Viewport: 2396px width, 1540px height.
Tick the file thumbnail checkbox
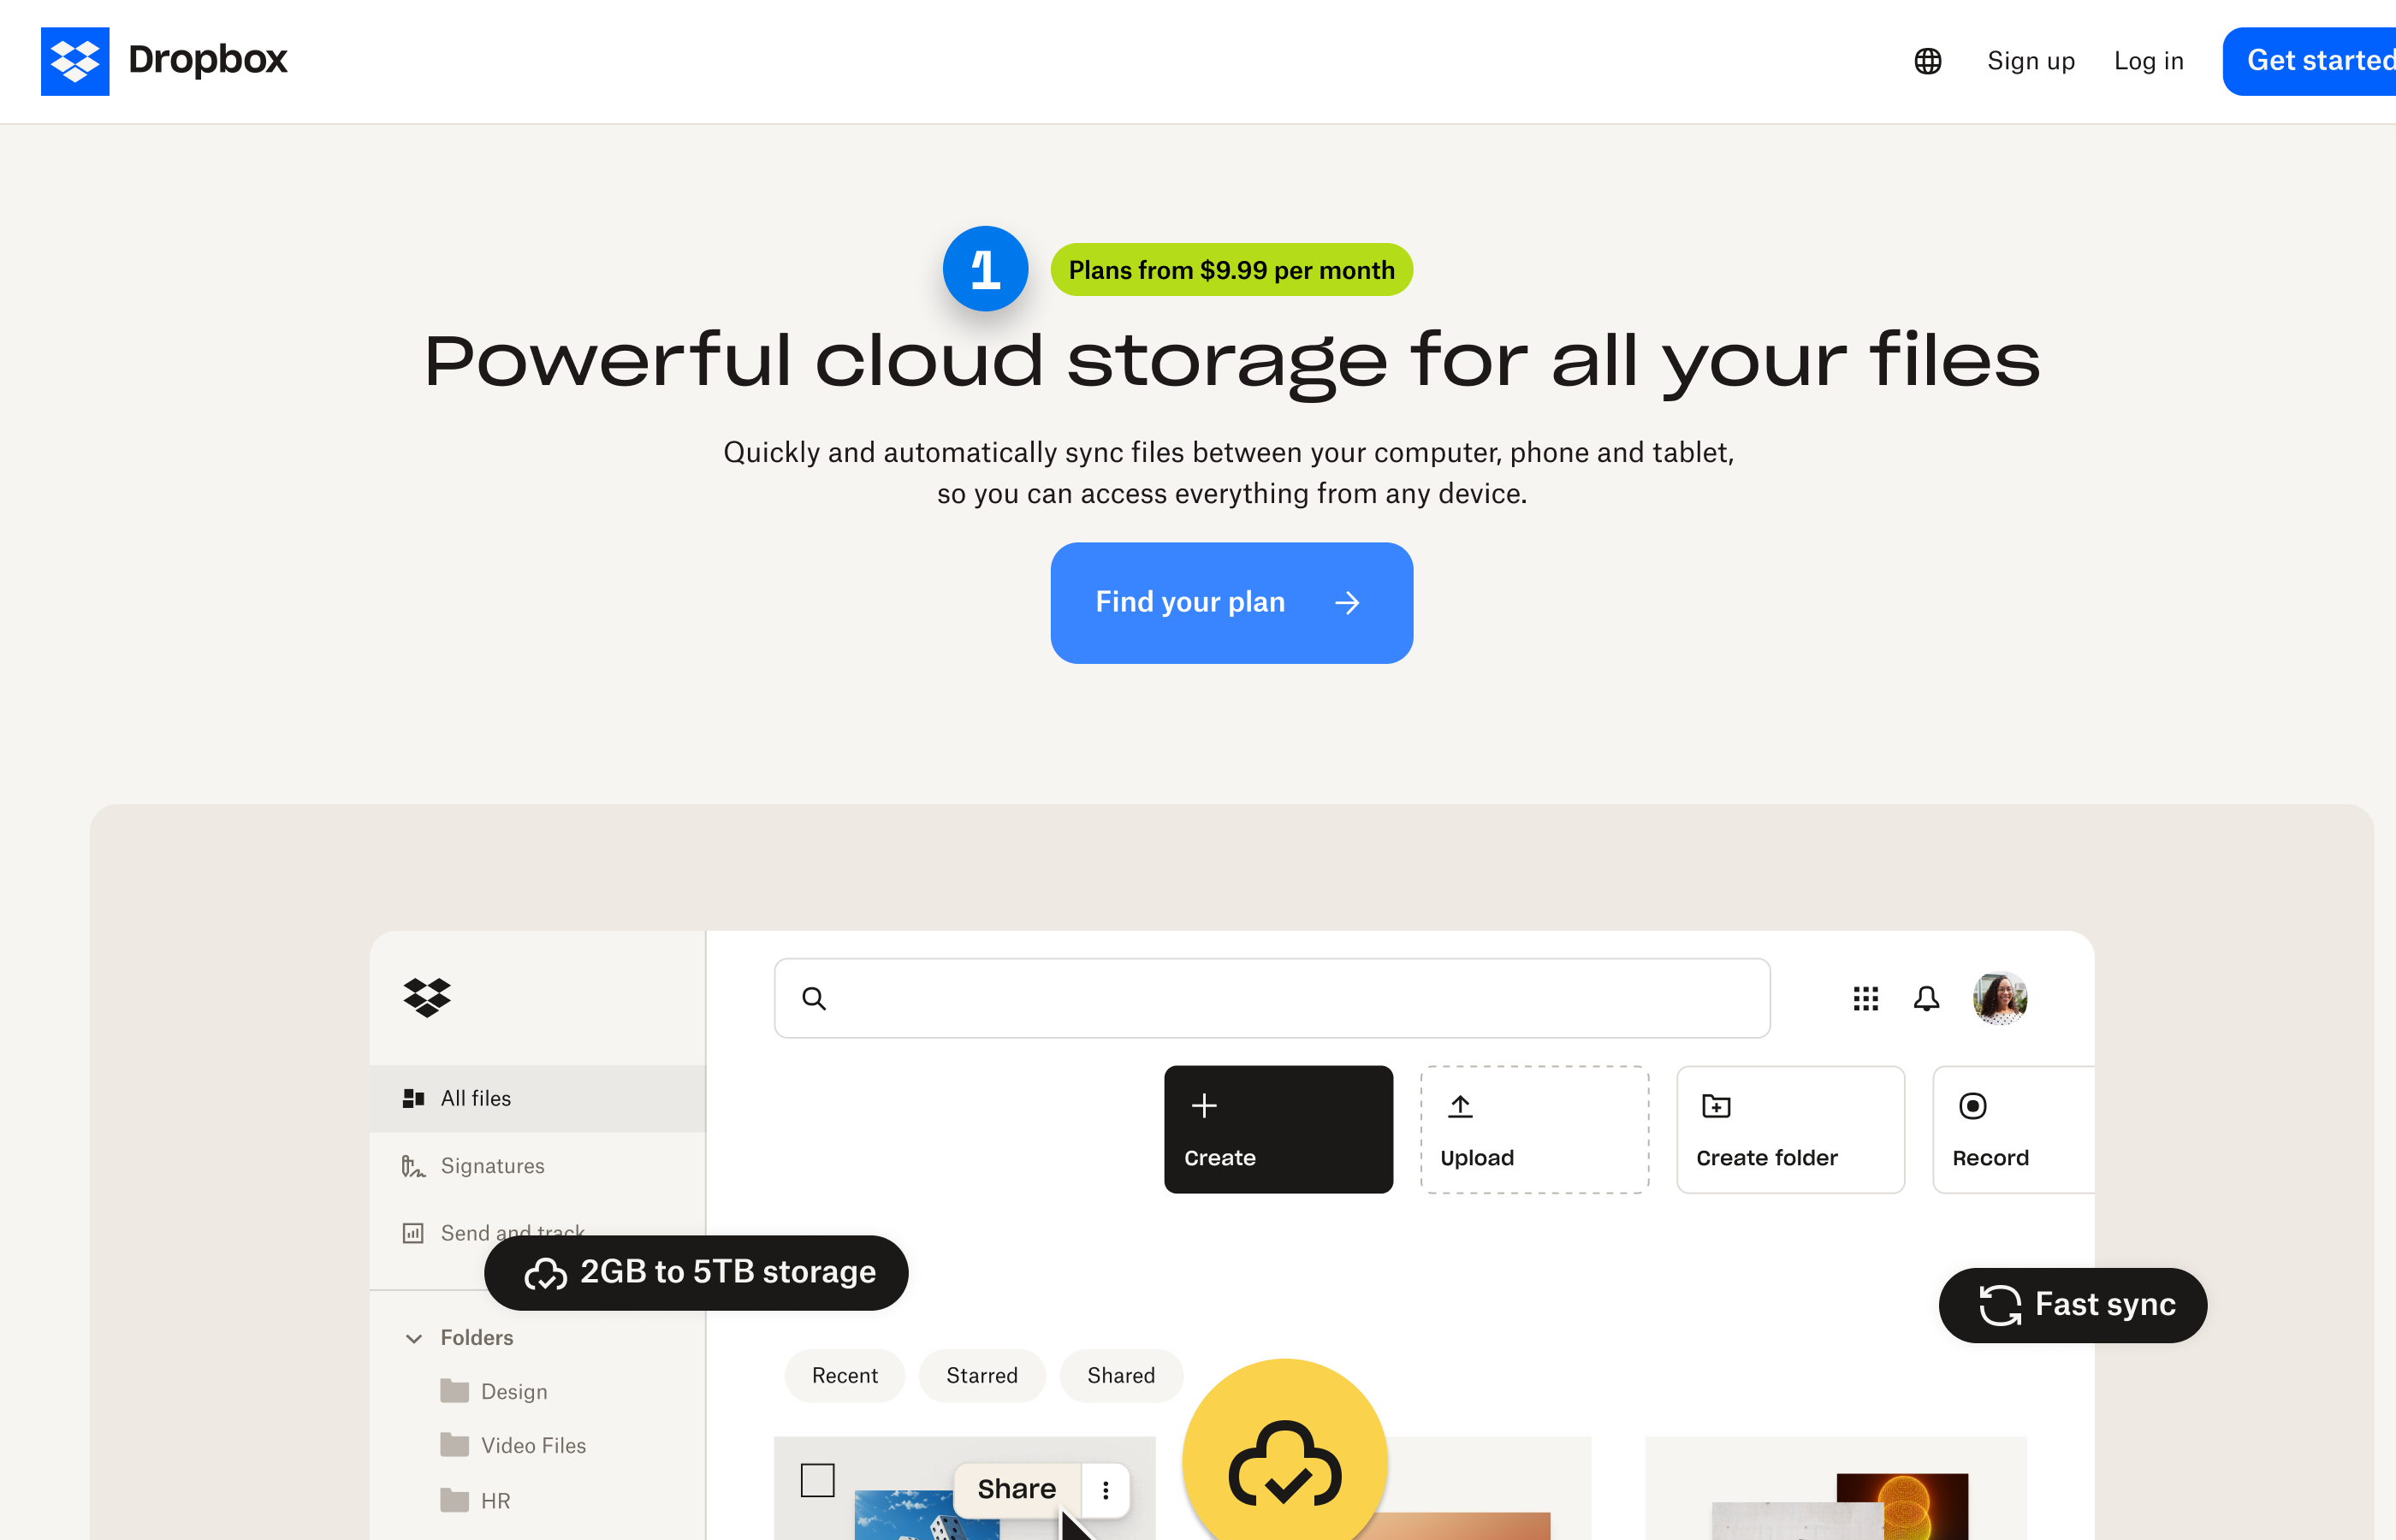(817, 1480)
